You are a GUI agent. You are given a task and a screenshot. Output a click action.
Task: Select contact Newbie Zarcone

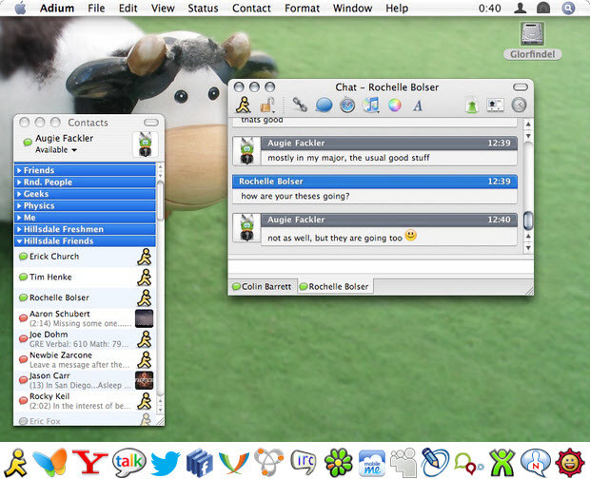[85, 360]
